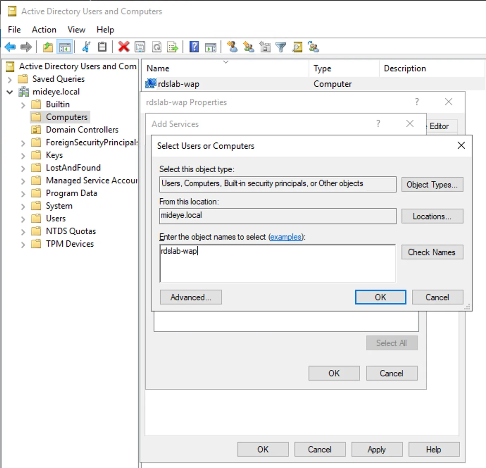Click the Check Names button
Image resolution: width=486 pixels, height=468 pixels.
[432, 252]
